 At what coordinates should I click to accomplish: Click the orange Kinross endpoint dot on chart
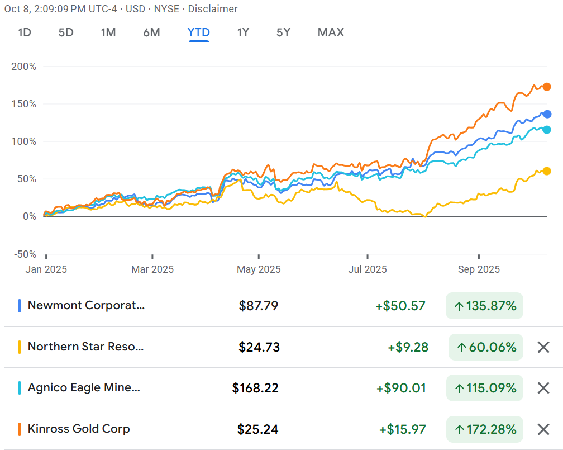[x=547, y=87]
